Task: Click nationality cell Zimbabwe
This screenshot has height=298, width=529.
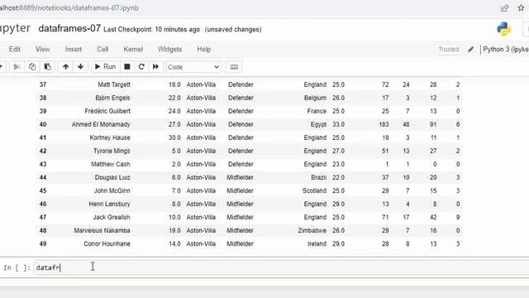Action: click(x=312, y=230)
